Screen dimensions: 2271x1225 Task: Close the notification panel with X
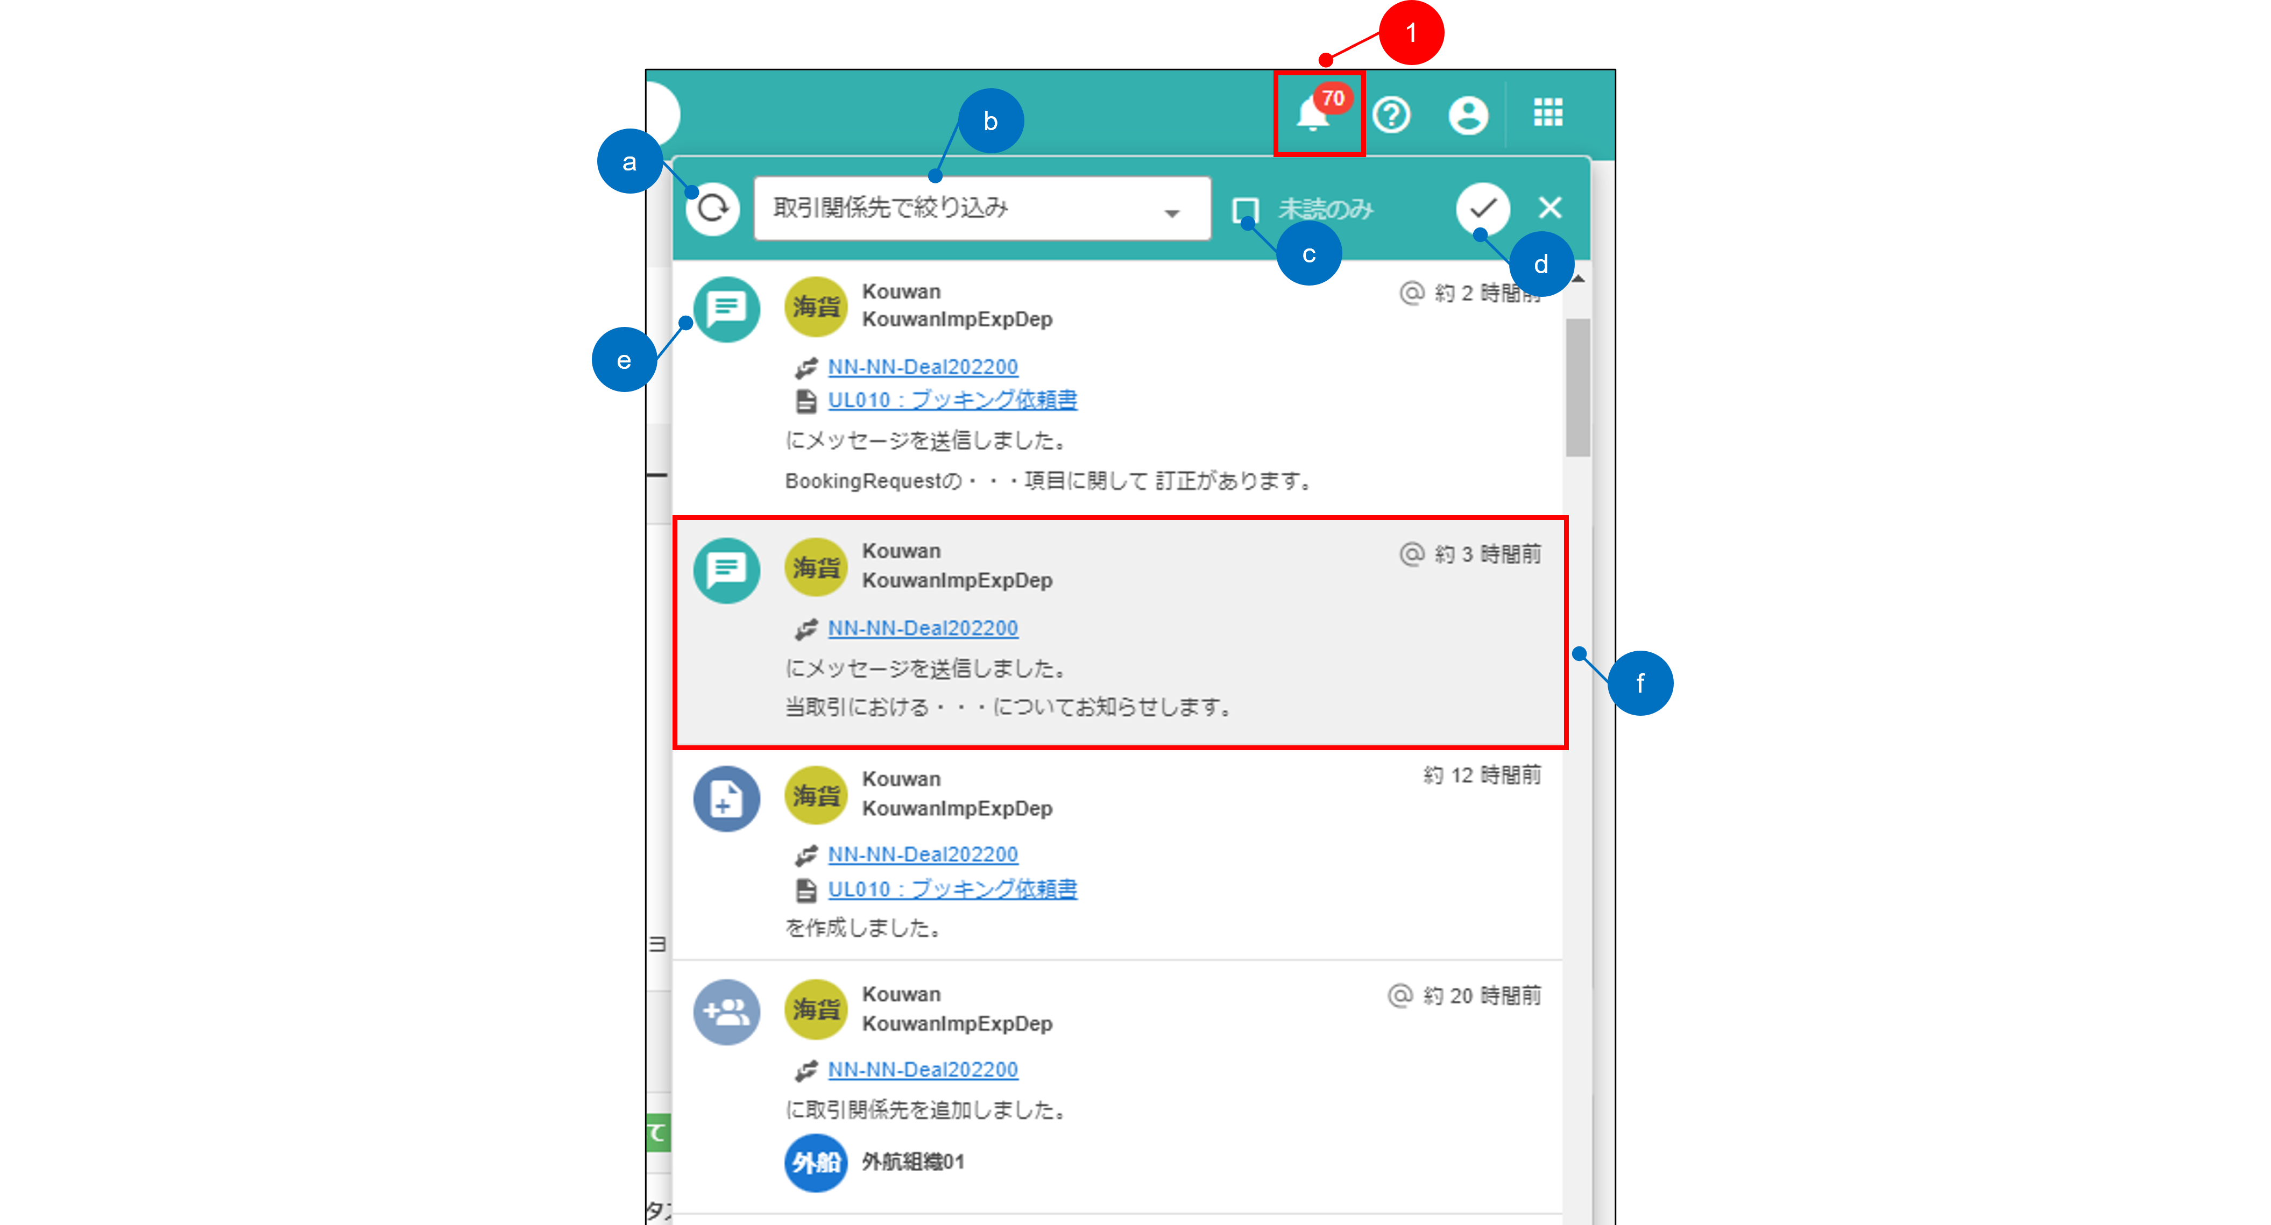coord(1550,208)
